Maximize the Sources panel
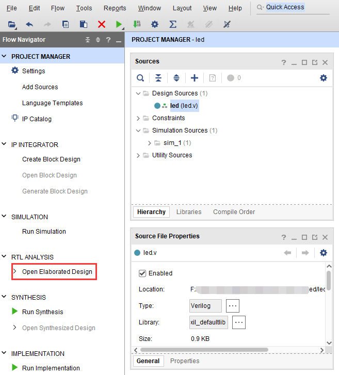This screenshot has height=375, width=339. point(304,62)
